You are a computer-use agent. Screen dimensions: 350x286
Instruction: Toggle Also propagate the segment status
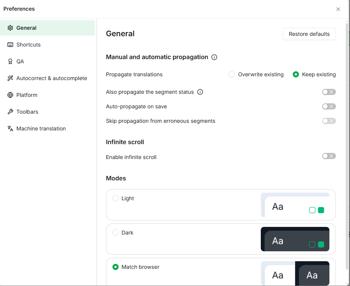(329, 92)
